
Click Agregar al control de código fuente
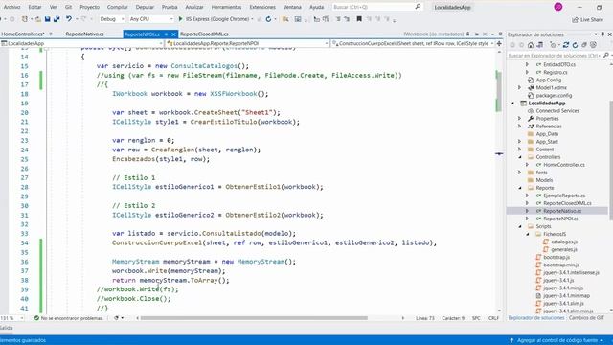[557, 340]
